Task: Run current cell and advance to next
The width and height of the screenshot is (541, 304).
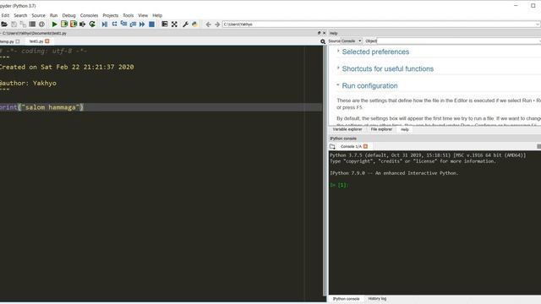Action: click(74, 24)
